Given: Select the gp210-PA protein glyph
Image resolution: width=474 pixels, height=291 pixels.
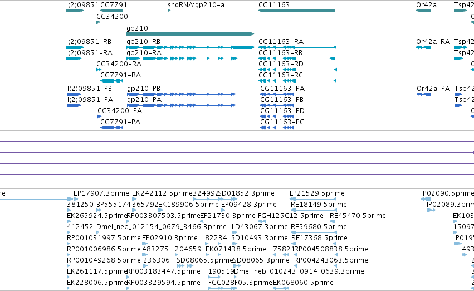Looking at the screenshot, I should click(182, 105).
